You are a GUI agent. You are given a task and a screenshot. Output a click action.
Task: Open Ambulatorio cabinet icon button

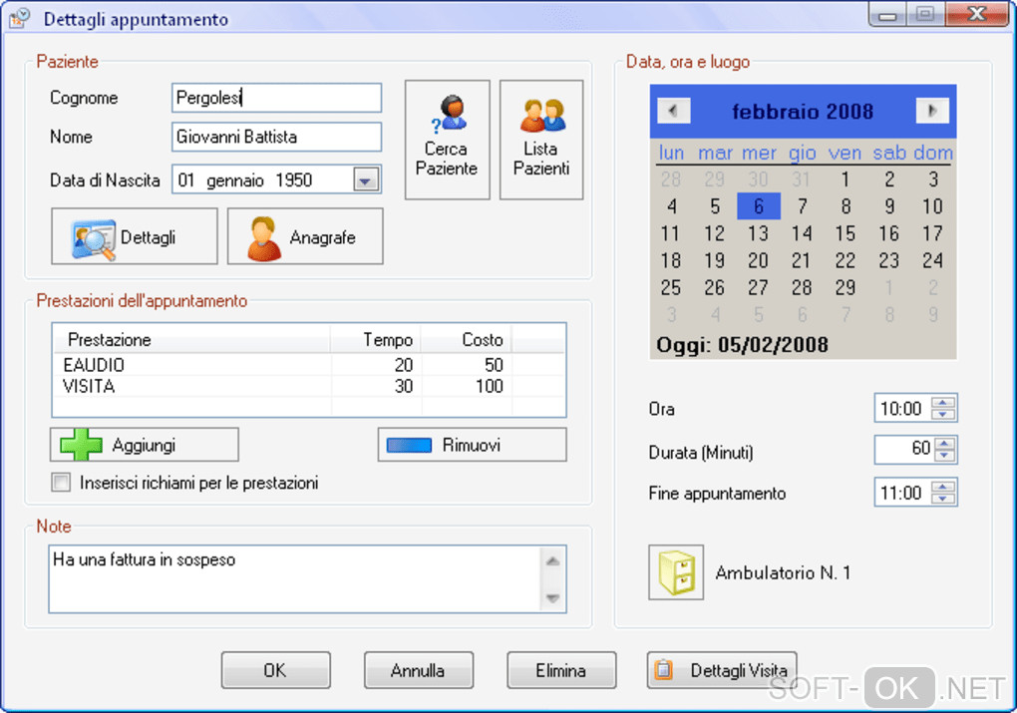[x=676, y=572]
